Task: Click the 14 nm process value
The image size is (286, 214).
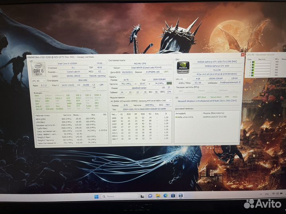Action: click(x=100, y=63)
